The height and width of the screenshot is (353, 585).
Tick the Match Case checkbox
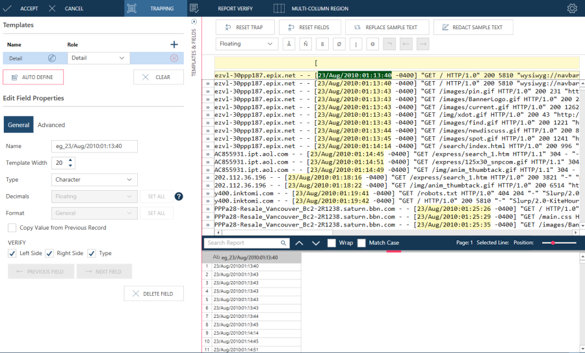pos(361,243)
